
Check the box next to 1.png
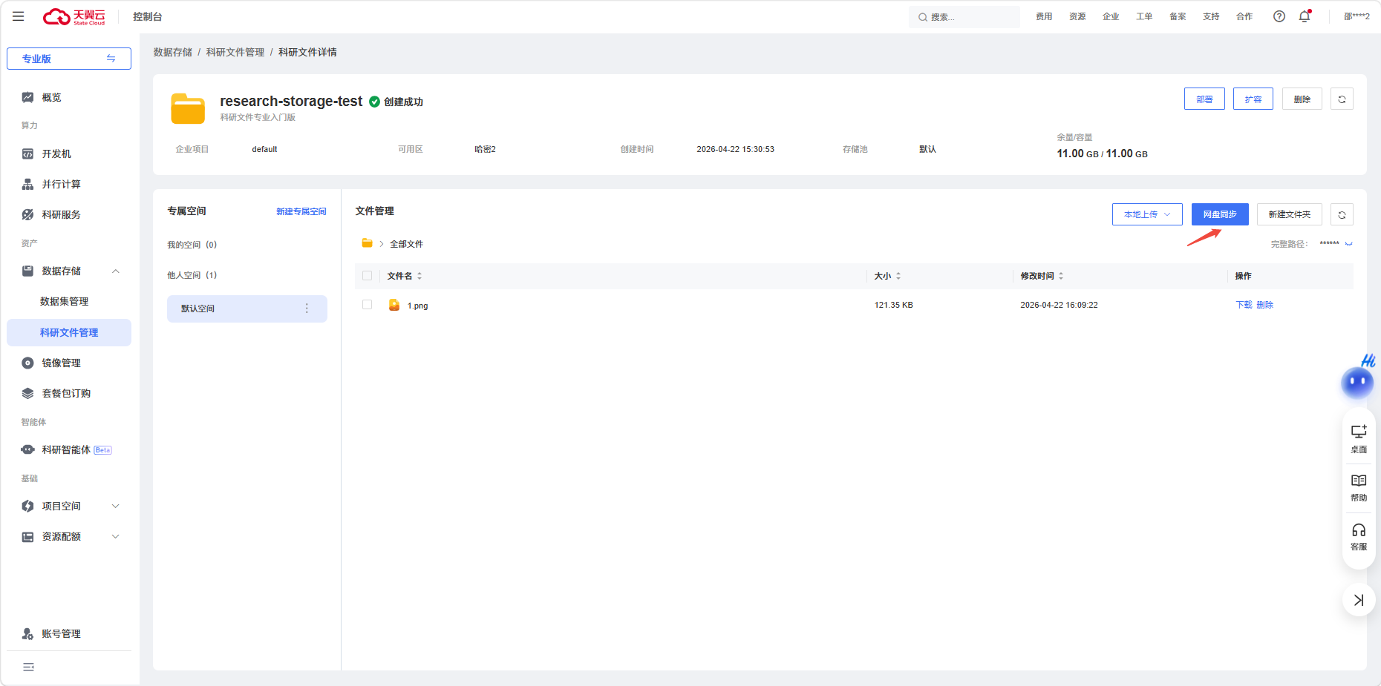[x=367, y=305]
